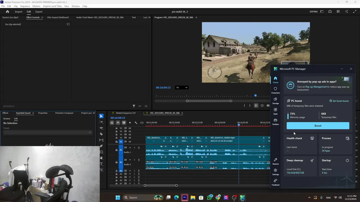Toggle visibility eye for track V1
Image resolution: width=360 pixels, height=202 pixels.
point(130,142)
